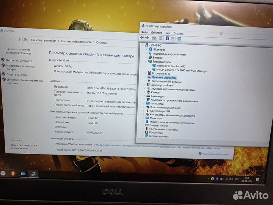
Task: Open the Вид menu
Action: (x=168, y=33)
